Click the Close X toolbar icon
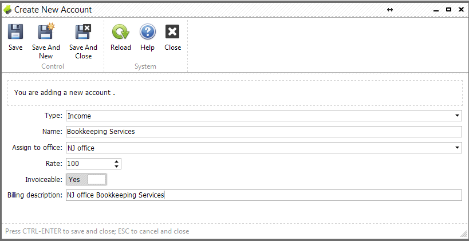 [x=172, y=31]
